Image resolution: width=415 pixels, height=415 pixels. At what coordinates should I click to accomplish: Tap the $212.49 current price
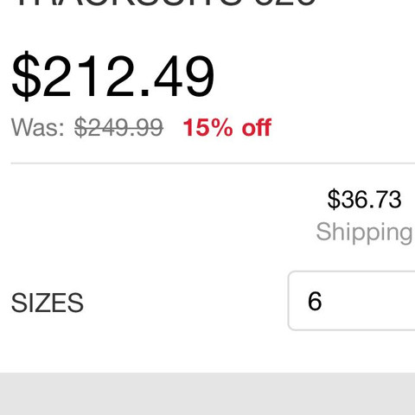pos(113,76)
